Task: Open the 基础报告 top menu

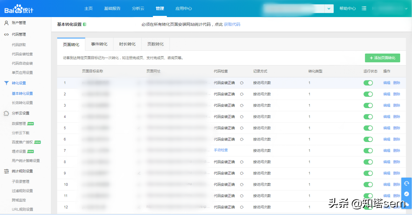Action: 112,9
